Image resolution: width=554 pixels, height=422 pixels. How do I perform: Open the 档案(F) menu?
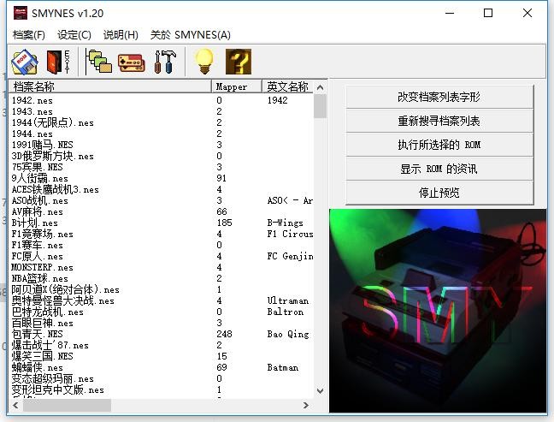click(28, 35)
